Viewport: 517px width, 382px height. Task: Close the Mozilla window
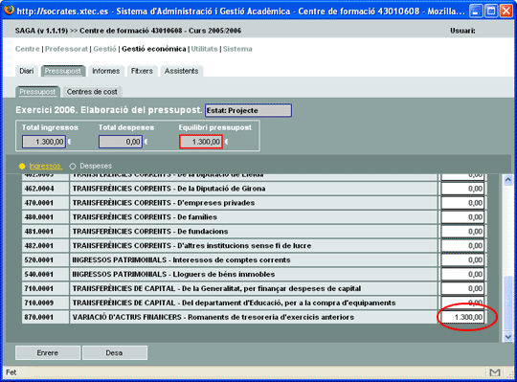click(x=506, y=11)
